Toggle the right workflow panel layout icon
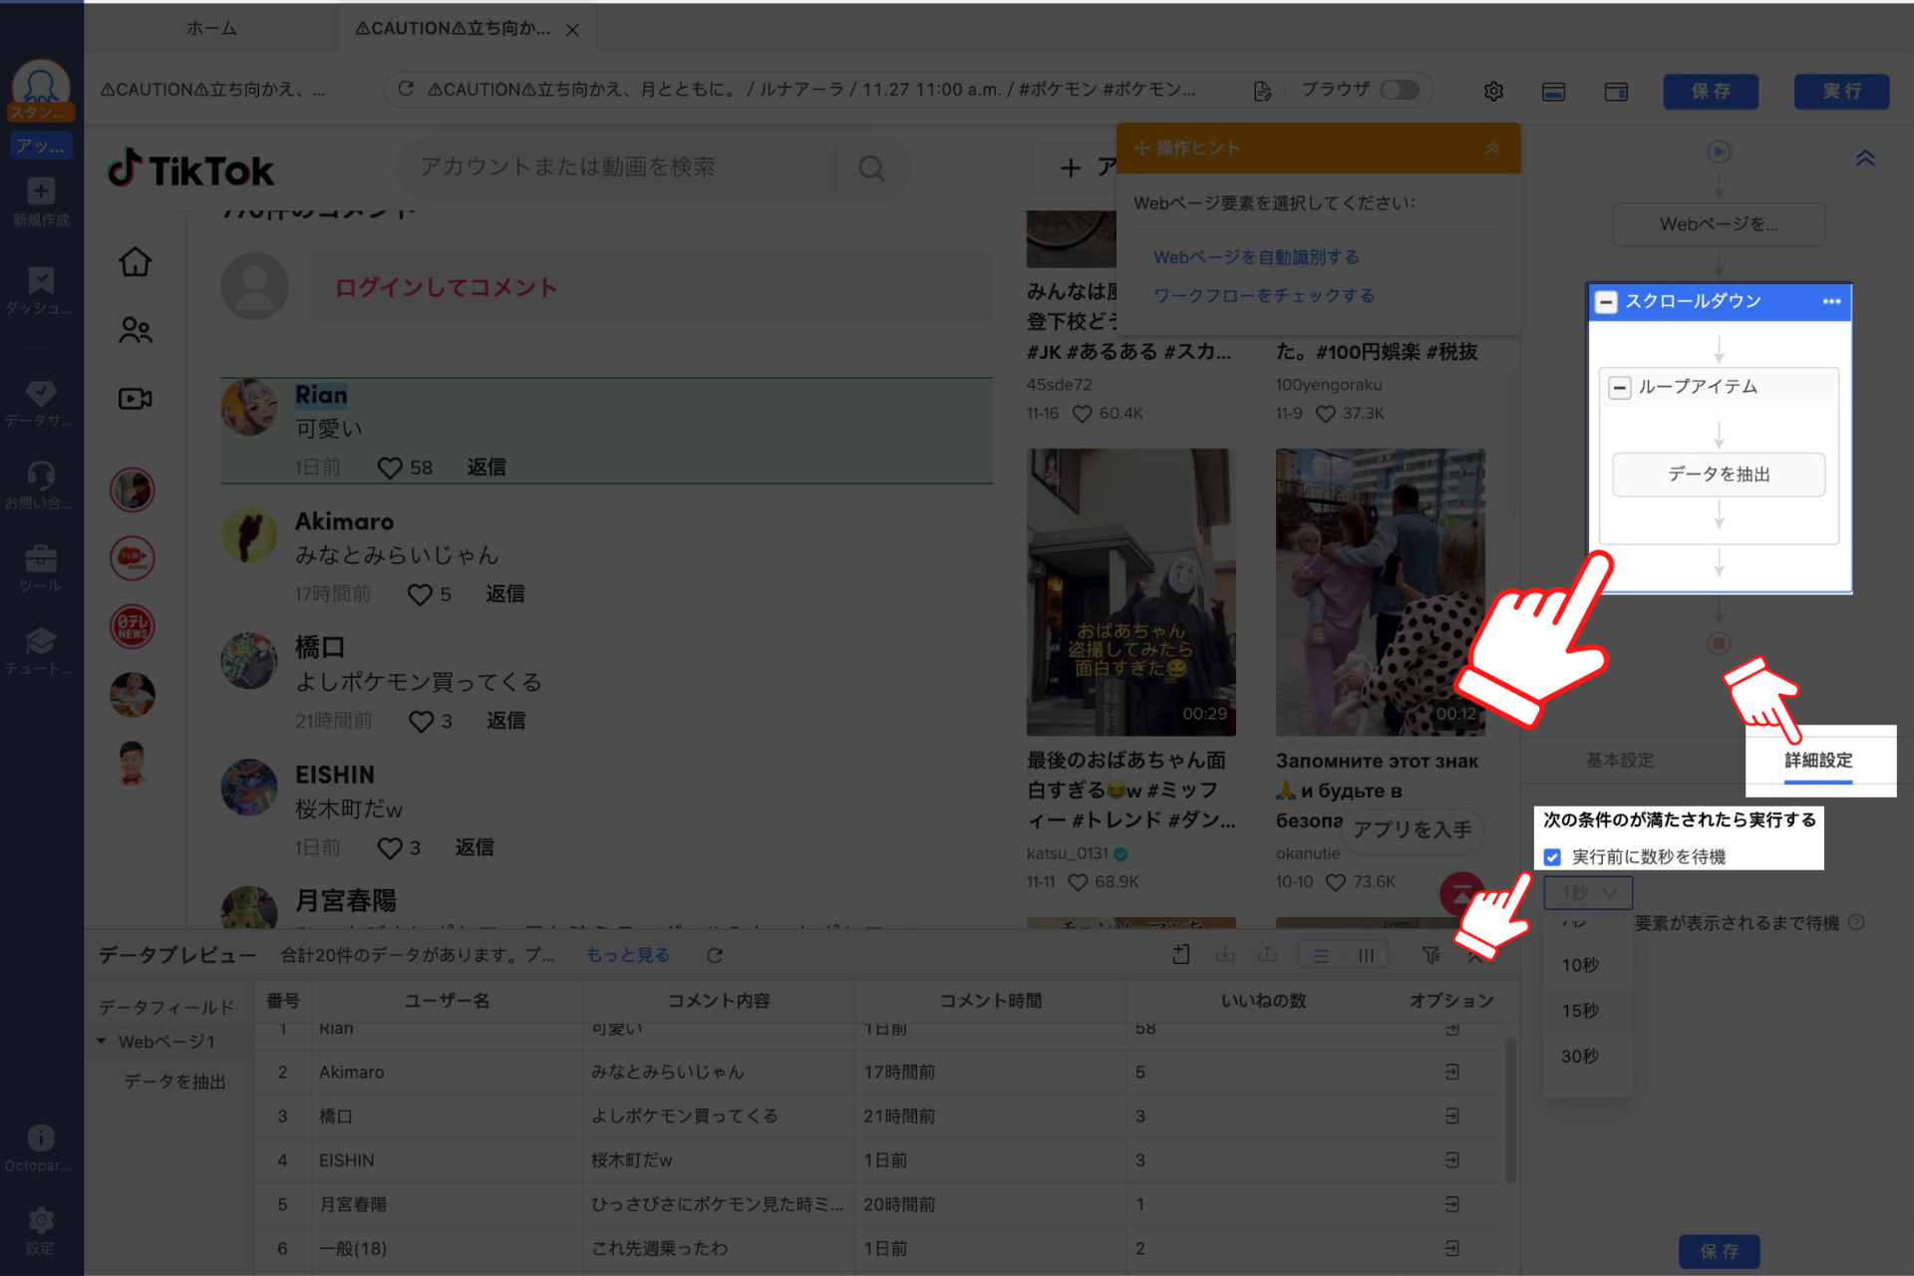The width and height of the screenshot is (1914, 1276). pos(1616,91)
